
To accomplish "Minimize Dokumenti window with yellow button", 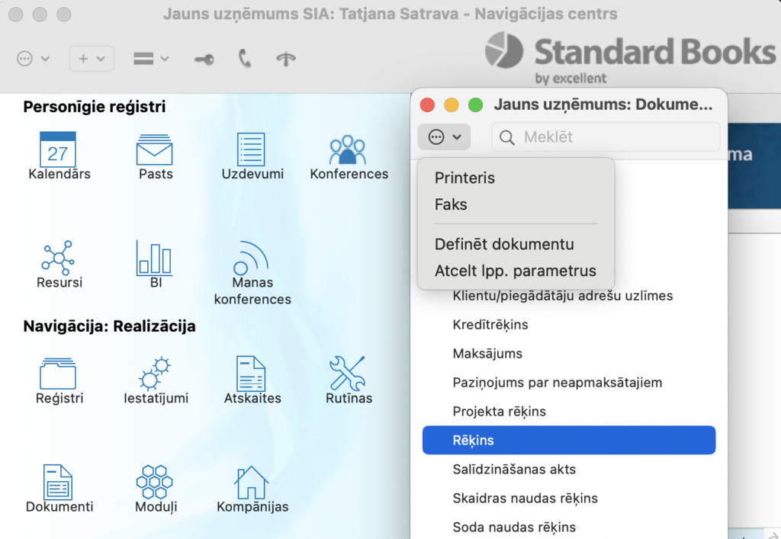I will [x=452, y=105].
